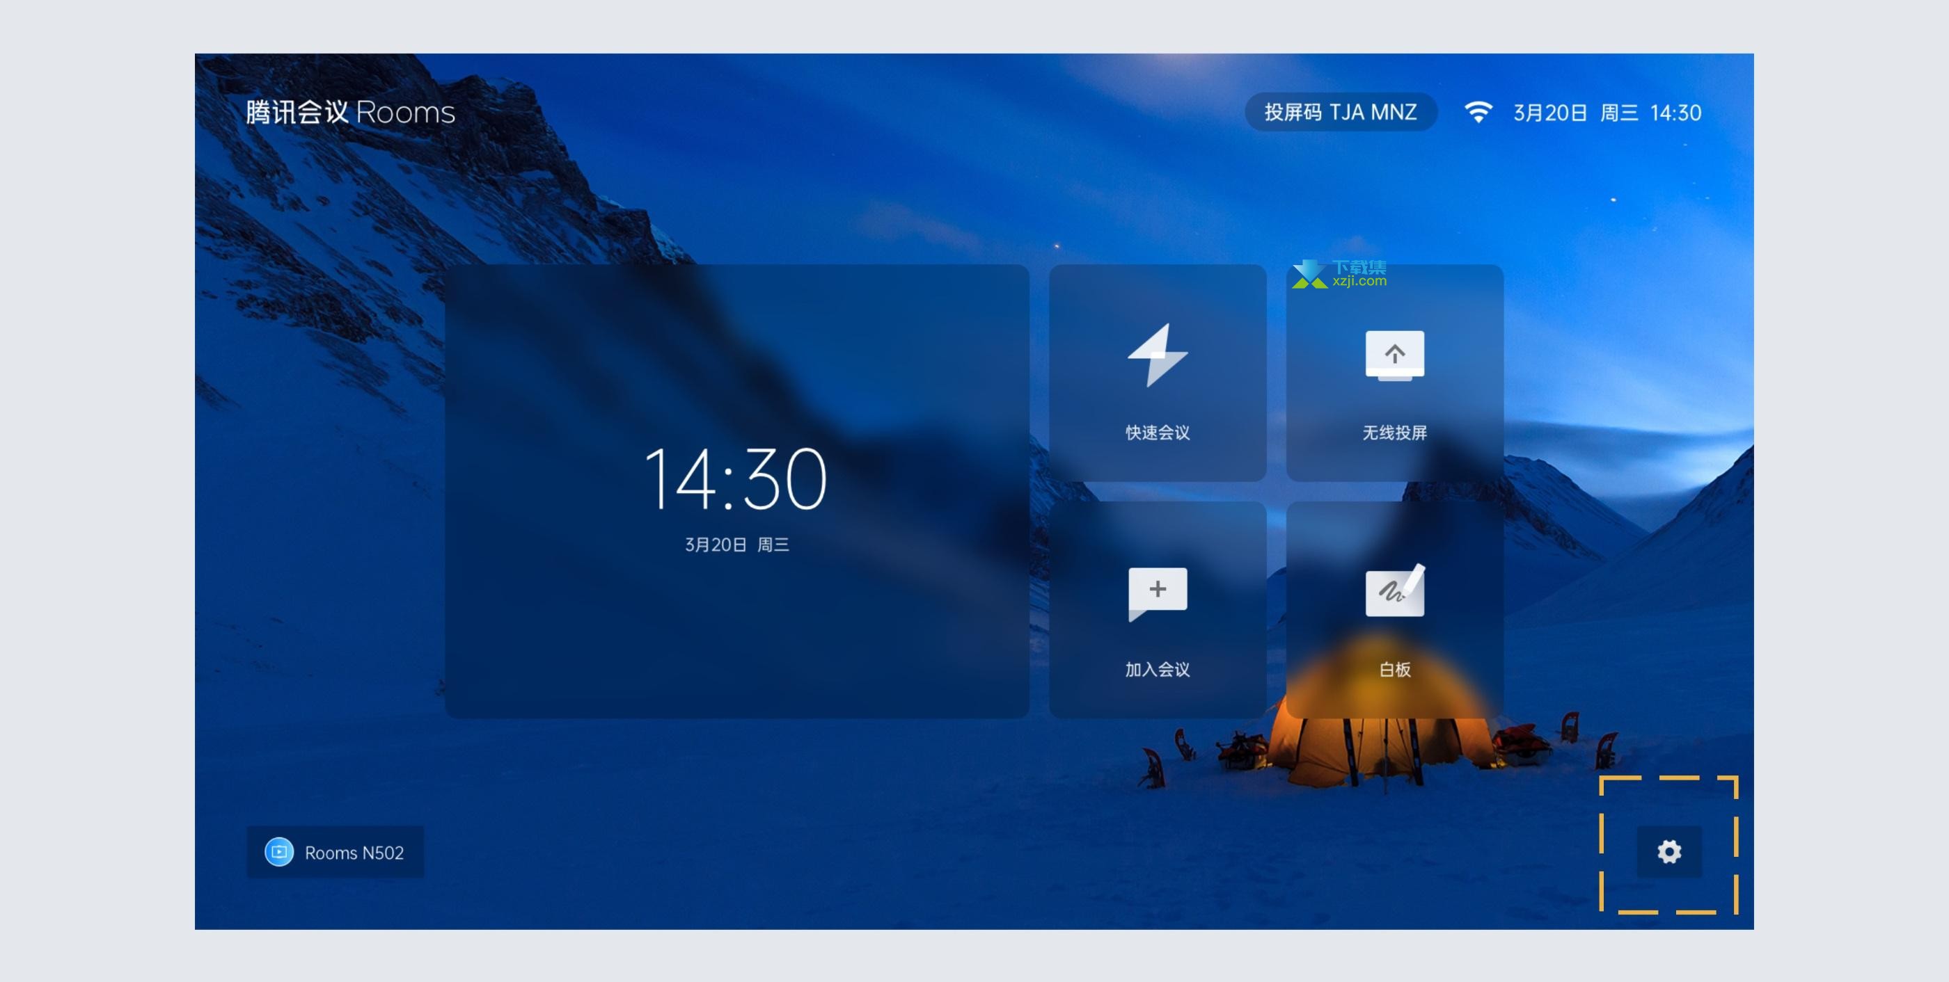
Task: Click the top-right date 3月20日 周三 14:30
Action: [x=1607, y=113]
